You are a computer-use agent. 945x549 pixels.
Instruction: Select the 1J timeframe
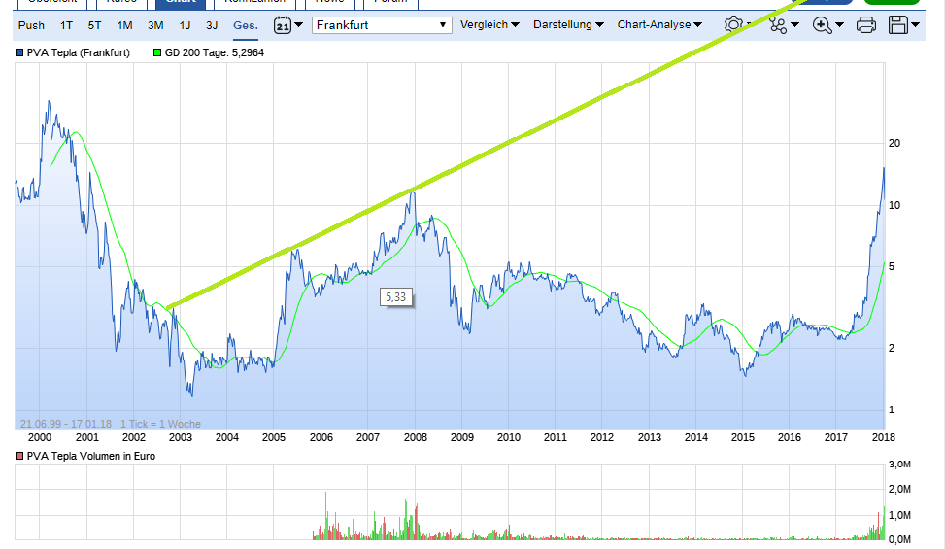pyautogui.click(x=186, y=25)
